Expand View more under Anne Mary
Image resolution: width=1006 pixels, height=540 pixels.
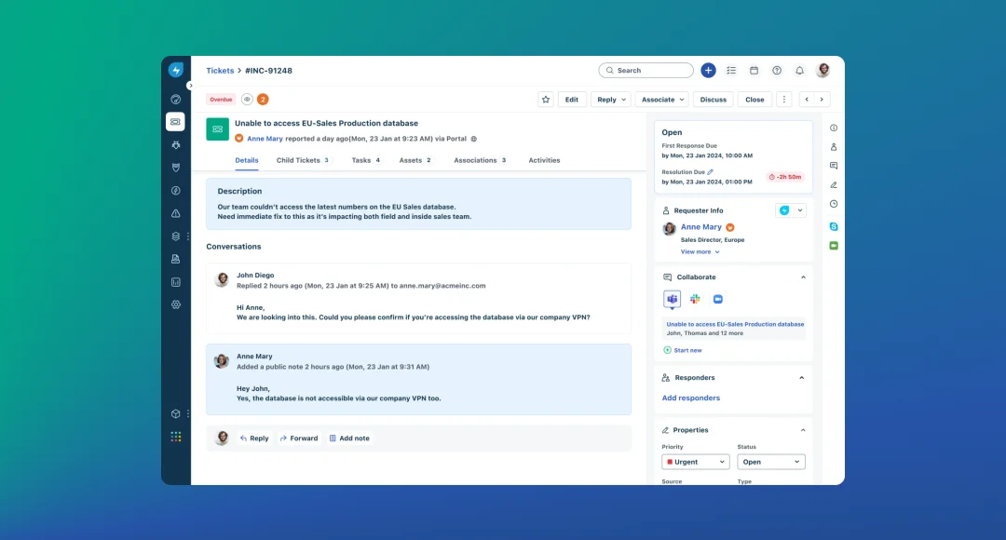point(700,252)
